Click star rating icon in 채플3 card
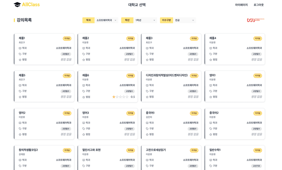 (147, 60)
